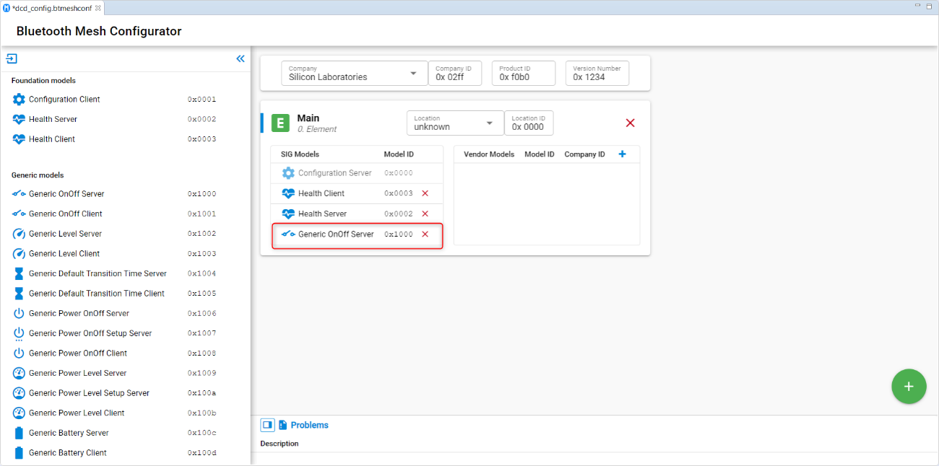Click the Generic OnOff Server sidebar icon
The height and width of the screenshot is (466, 939).
tap(19, 194)
